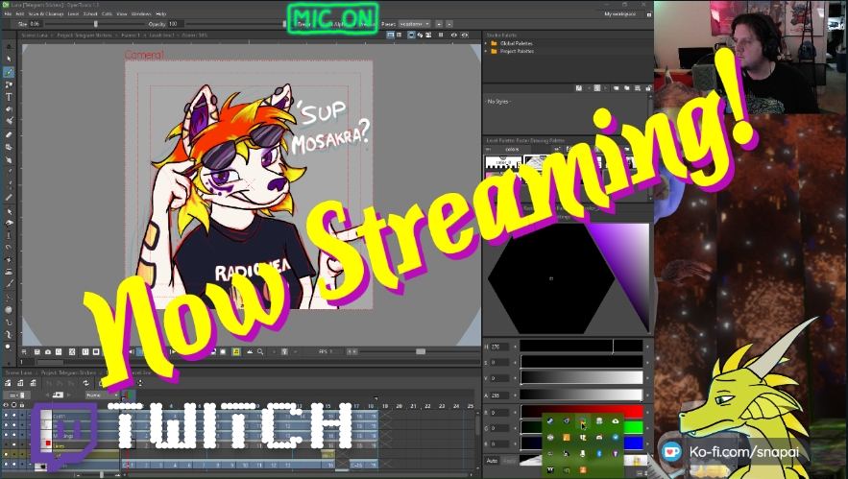
Task: Click the brush Size slider handle
Action: (x=96, y=24)
